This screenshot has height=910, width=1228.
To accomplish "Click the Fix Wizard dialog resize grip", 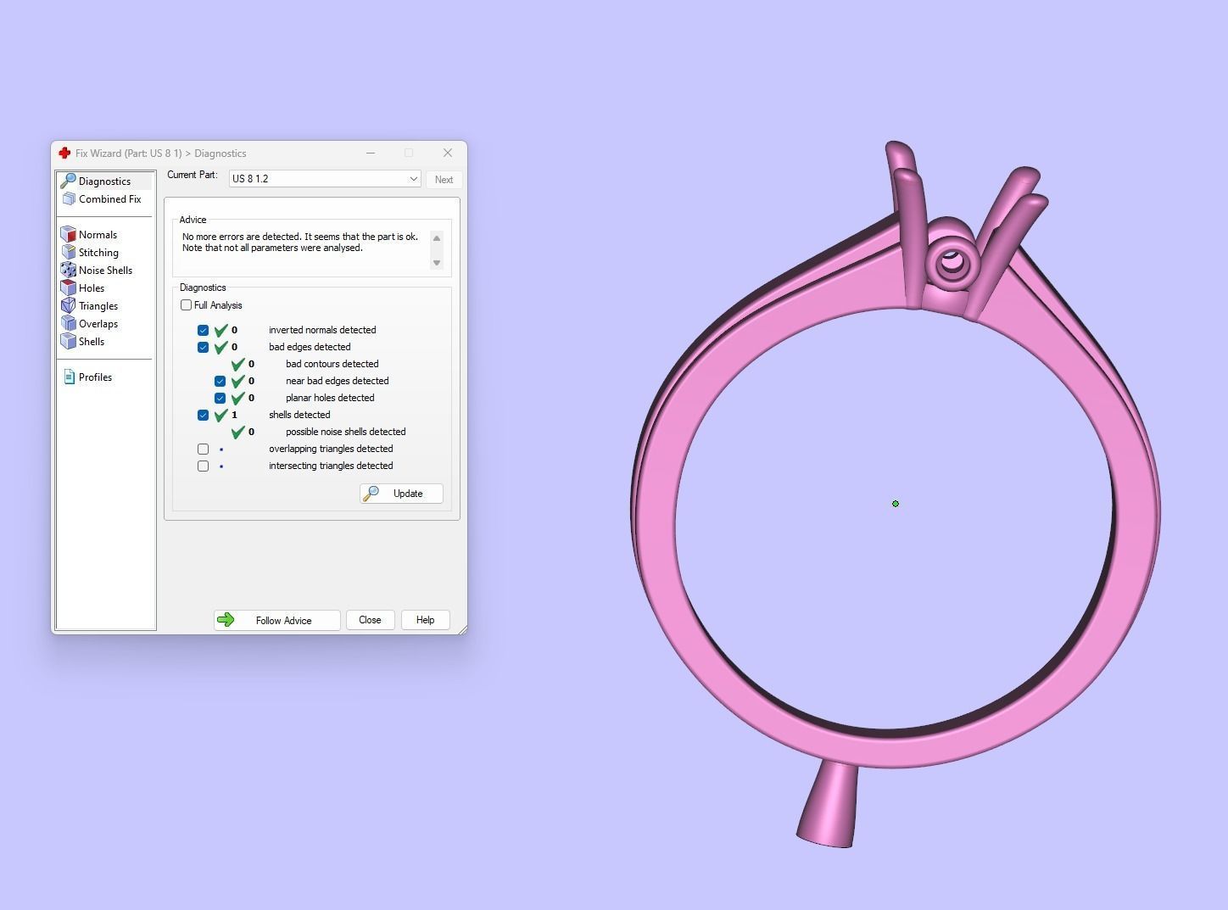I will pos(462,629).
